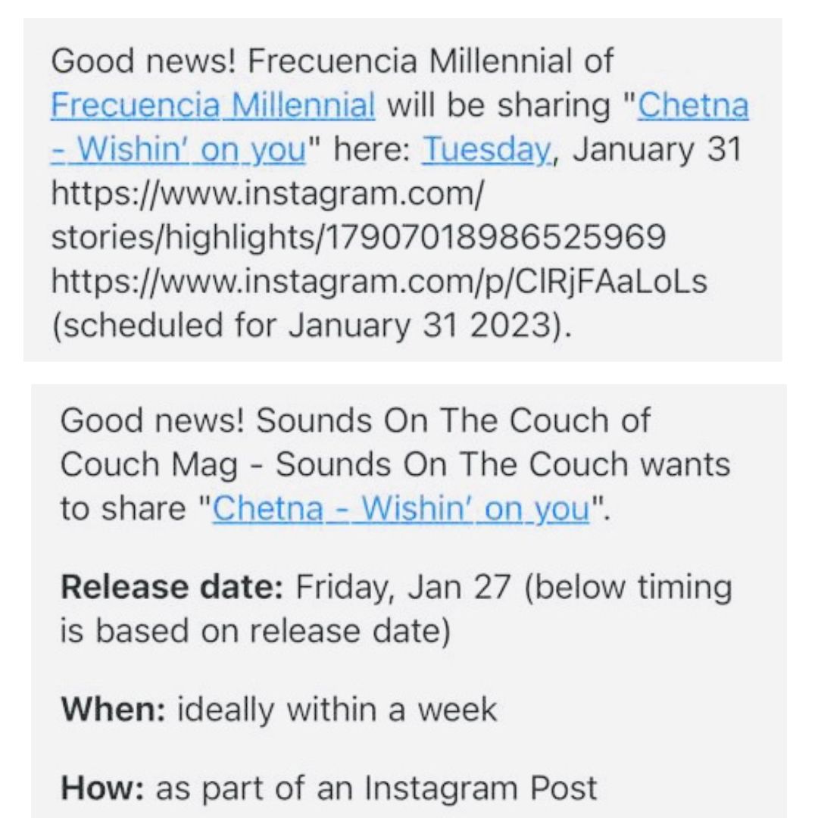Click the 'is based on release date)' line
Viewport: 818px width, 818px height.
(255, 631)
